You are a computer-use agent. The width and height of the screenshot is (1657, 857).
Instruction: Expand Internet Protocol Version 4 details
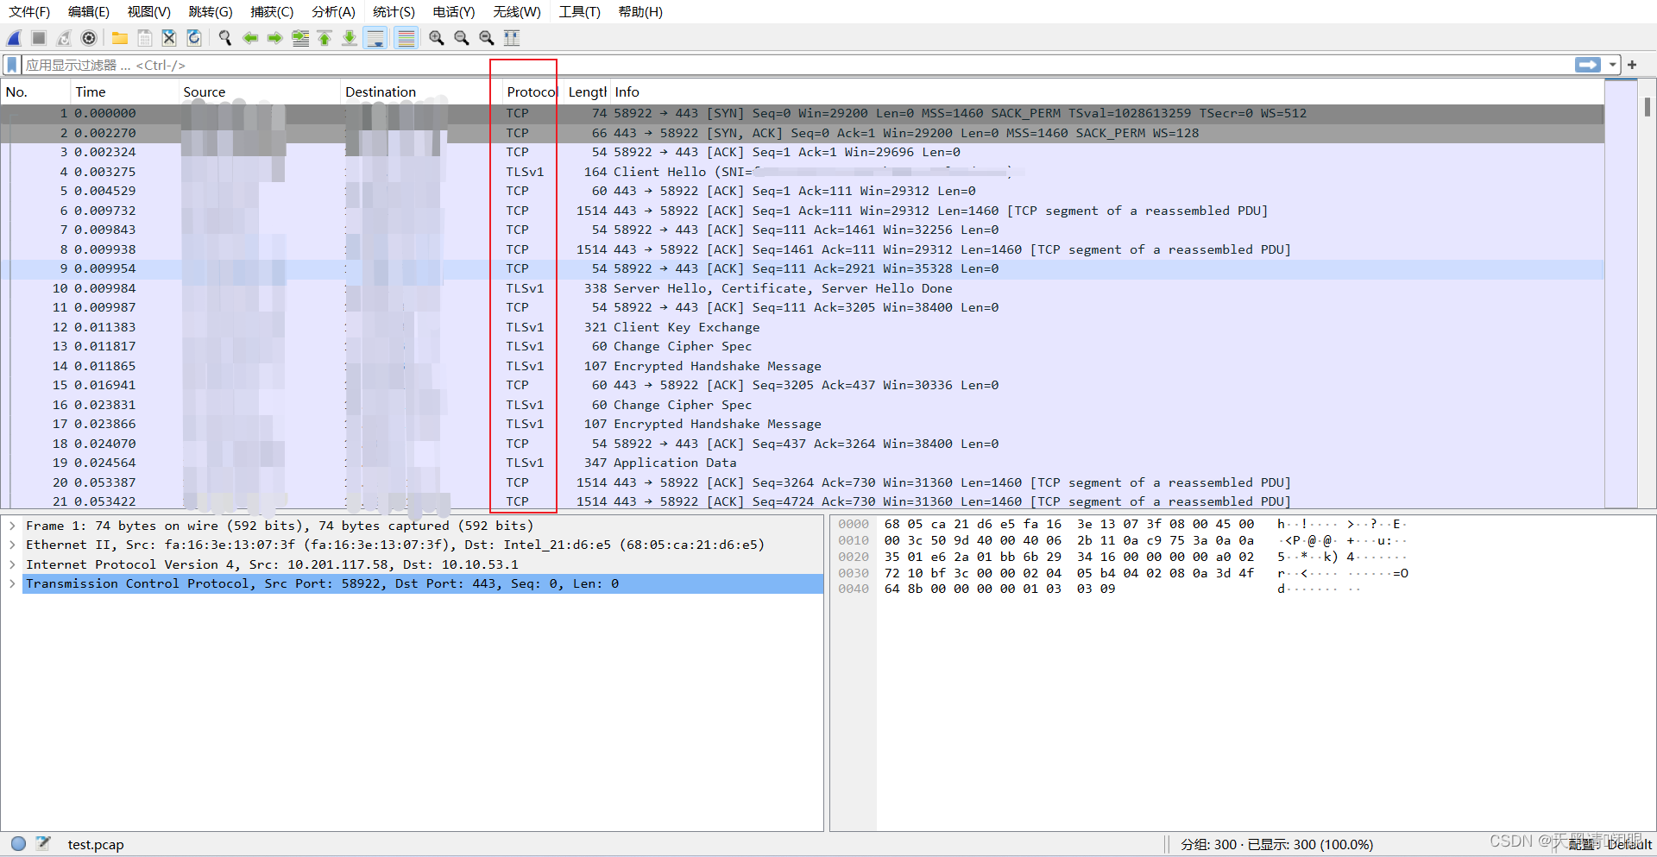pos(12,564)
